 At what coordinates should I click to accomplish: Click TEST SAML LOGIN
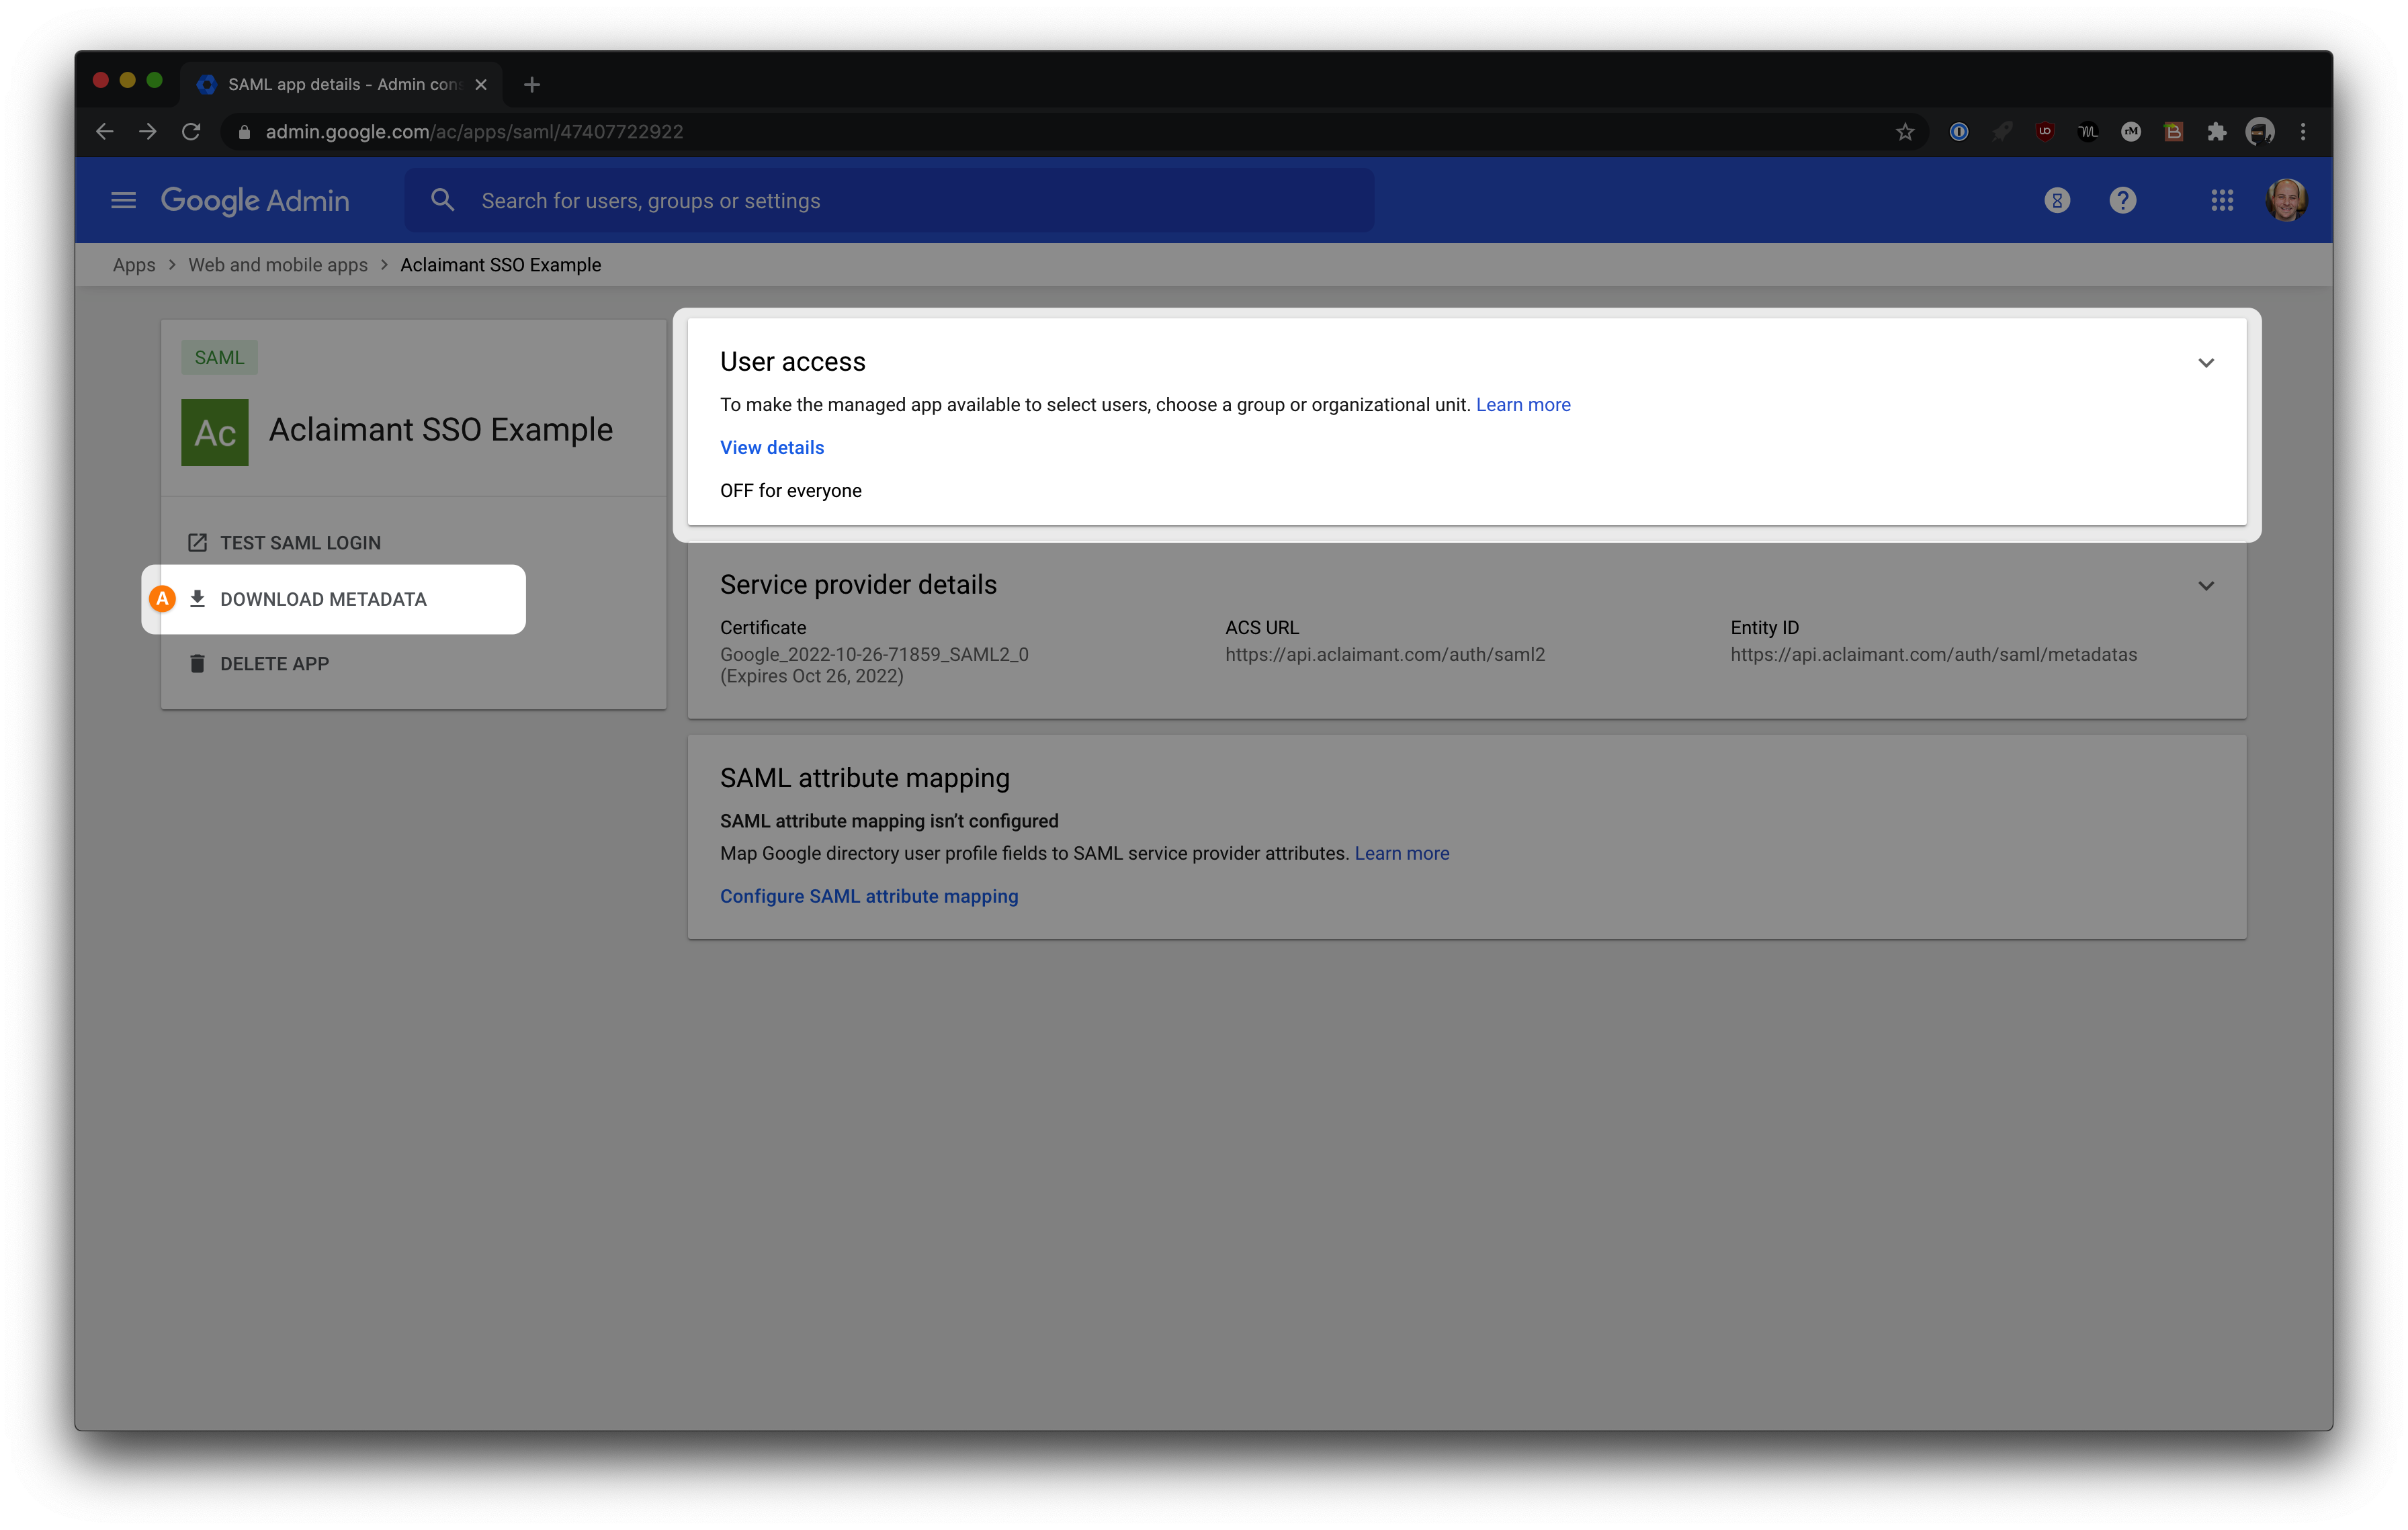click(x=285, y=543)
